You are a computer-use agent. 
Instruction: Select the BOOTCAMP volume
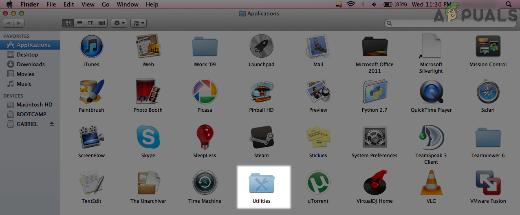click(x=30, y=114)
